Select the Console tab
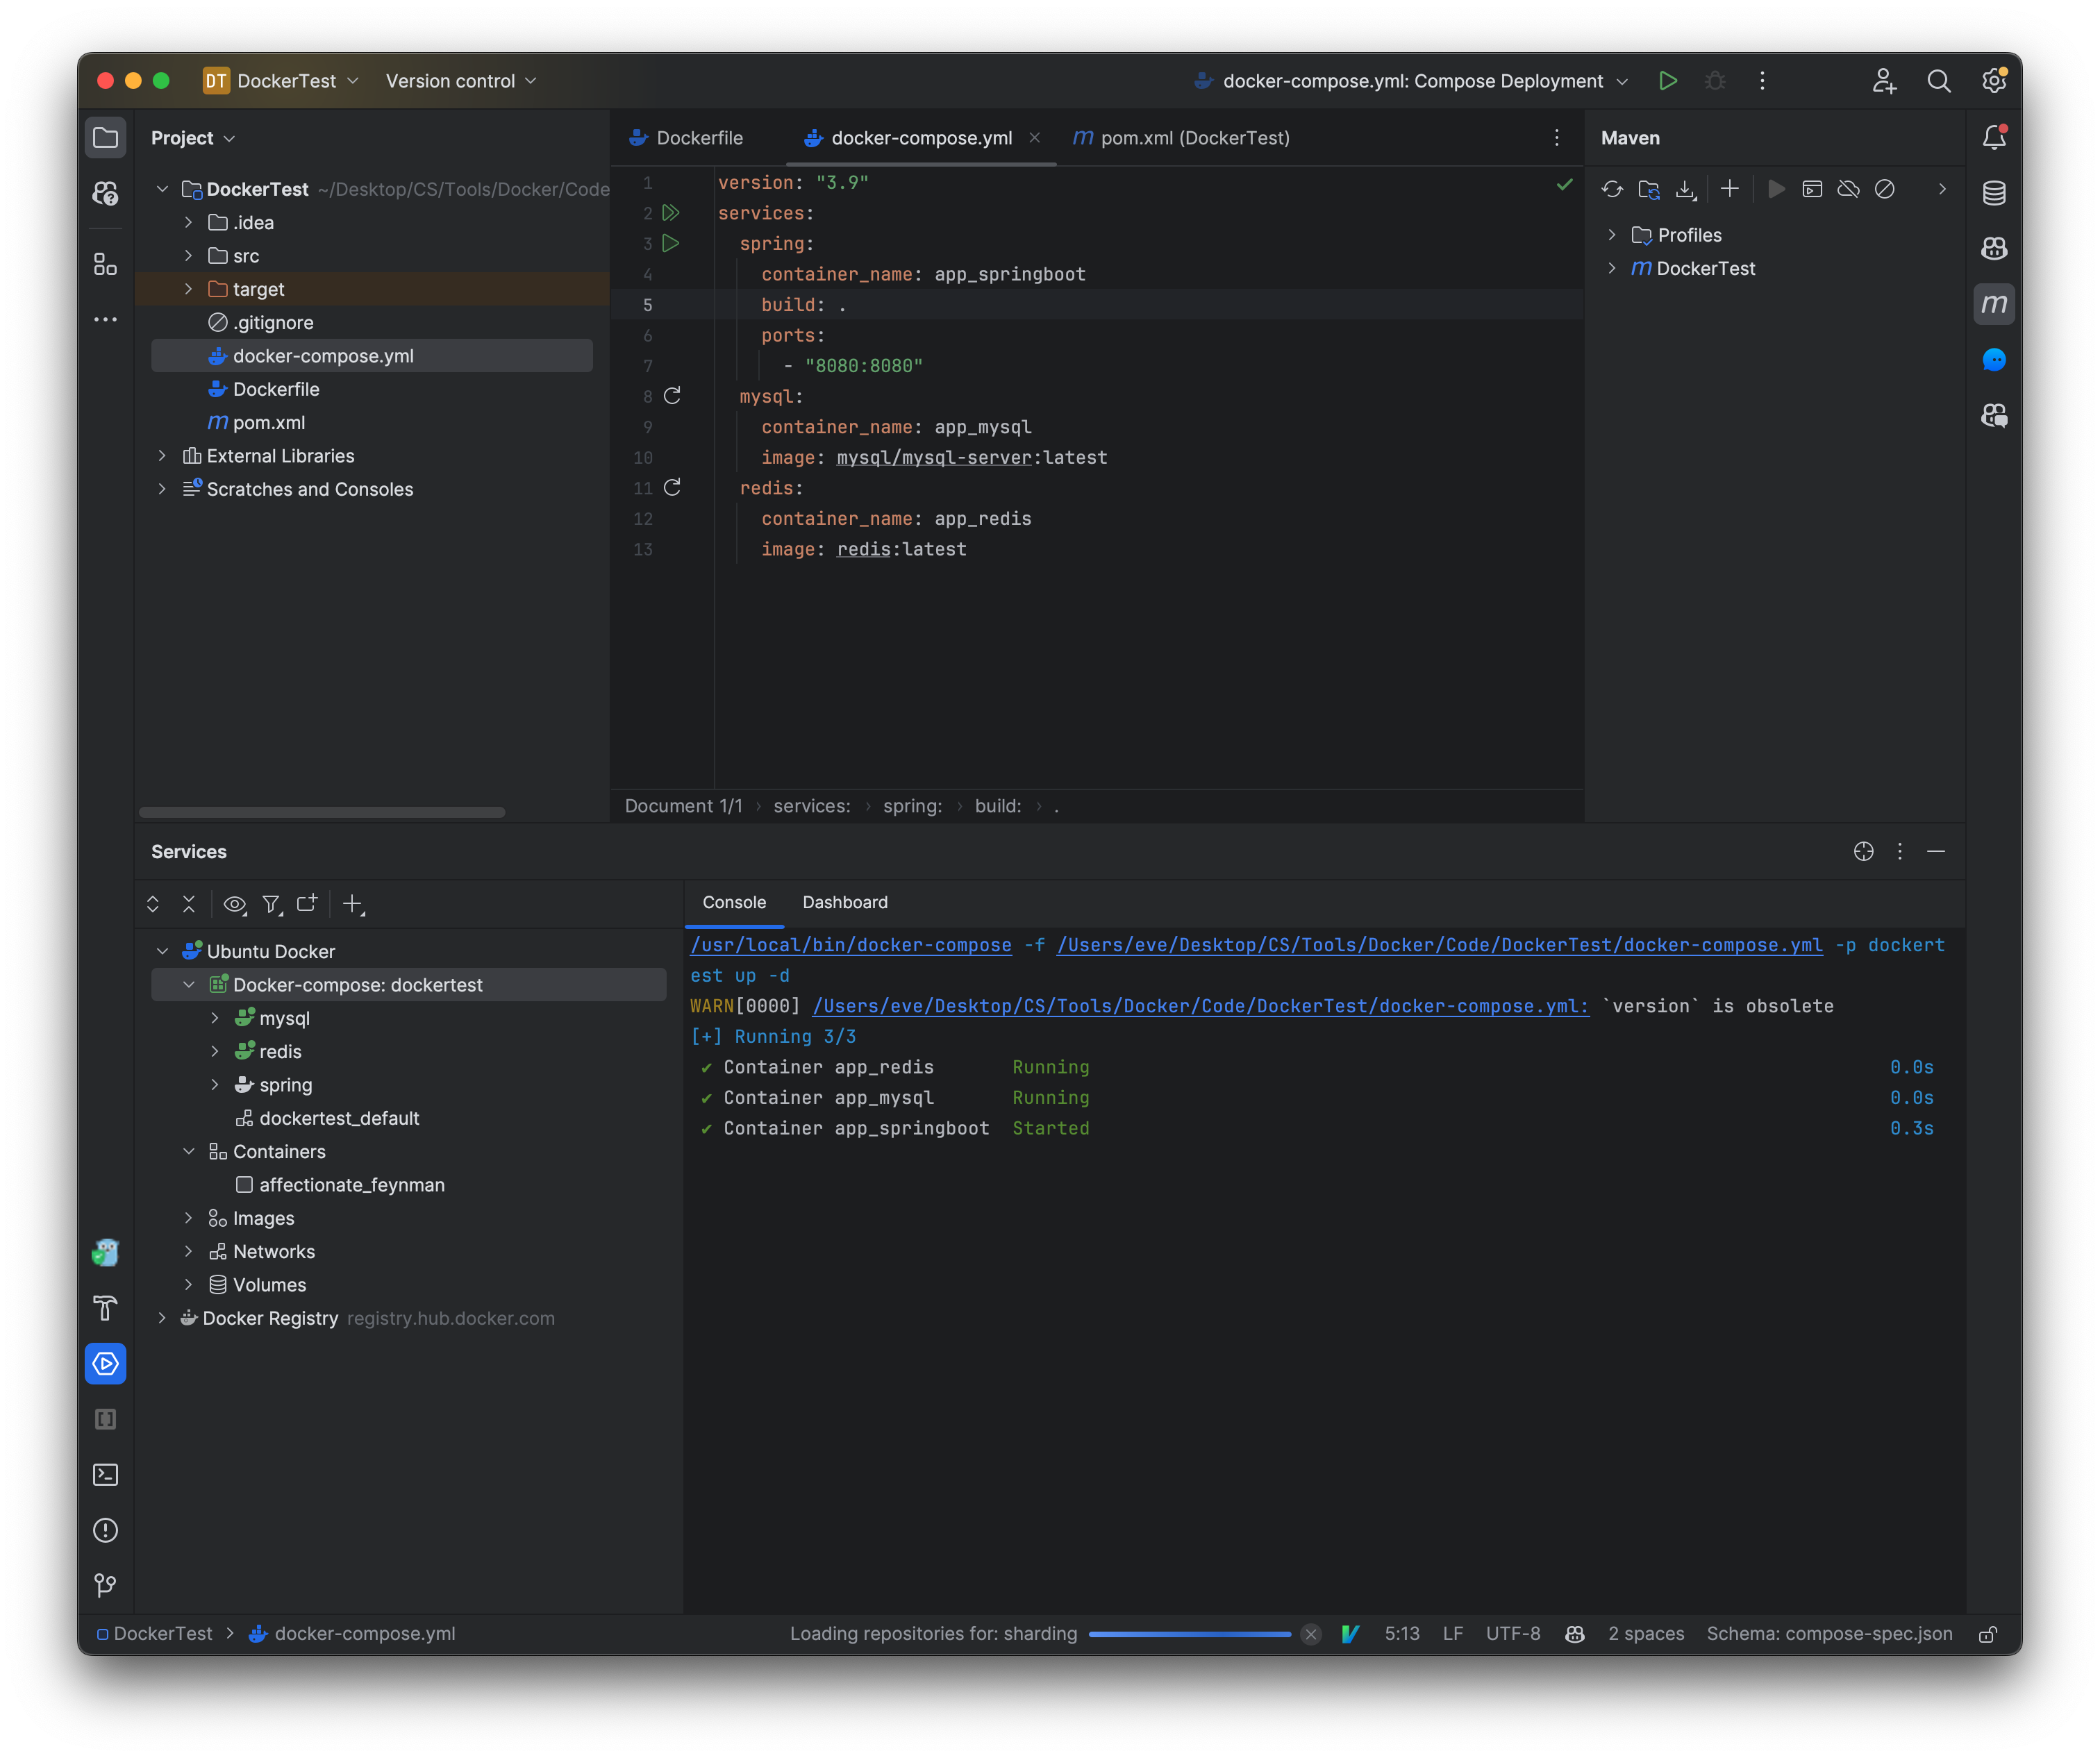2100x1758 pixels. tap(734, 902)
